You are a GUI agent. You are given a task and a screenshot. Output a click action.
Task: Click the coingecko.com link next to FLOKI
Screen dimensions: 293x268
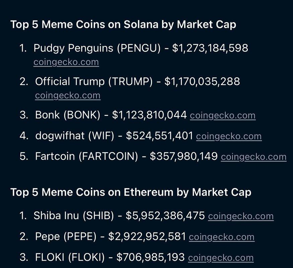(x=221, y=258)
